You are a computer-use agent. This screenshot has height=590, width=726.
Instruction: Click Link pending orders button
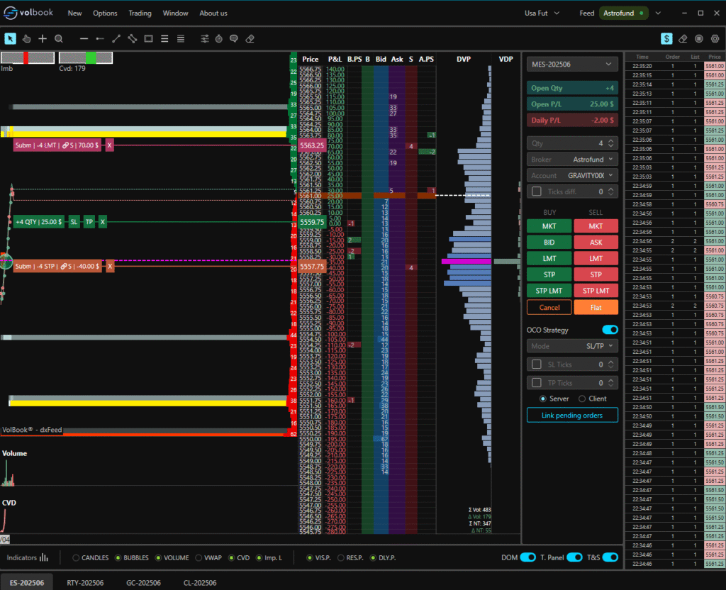click(x=572, y=415)
